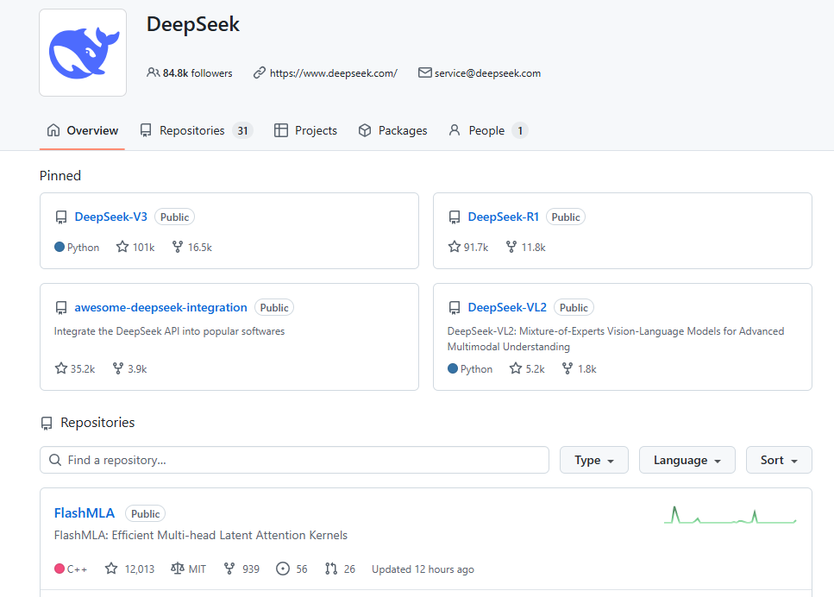Click the Public badge beside DeepSeek-V3
Image resolution: width=834 pixels, height=597 pixels.
174,217
